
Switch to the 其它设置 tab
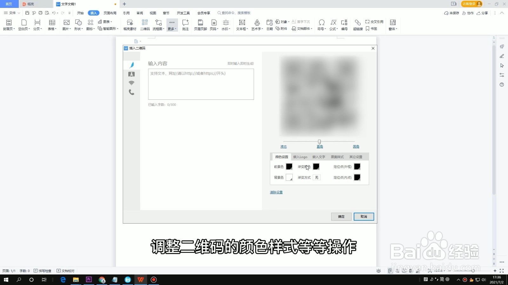(356, 157)
